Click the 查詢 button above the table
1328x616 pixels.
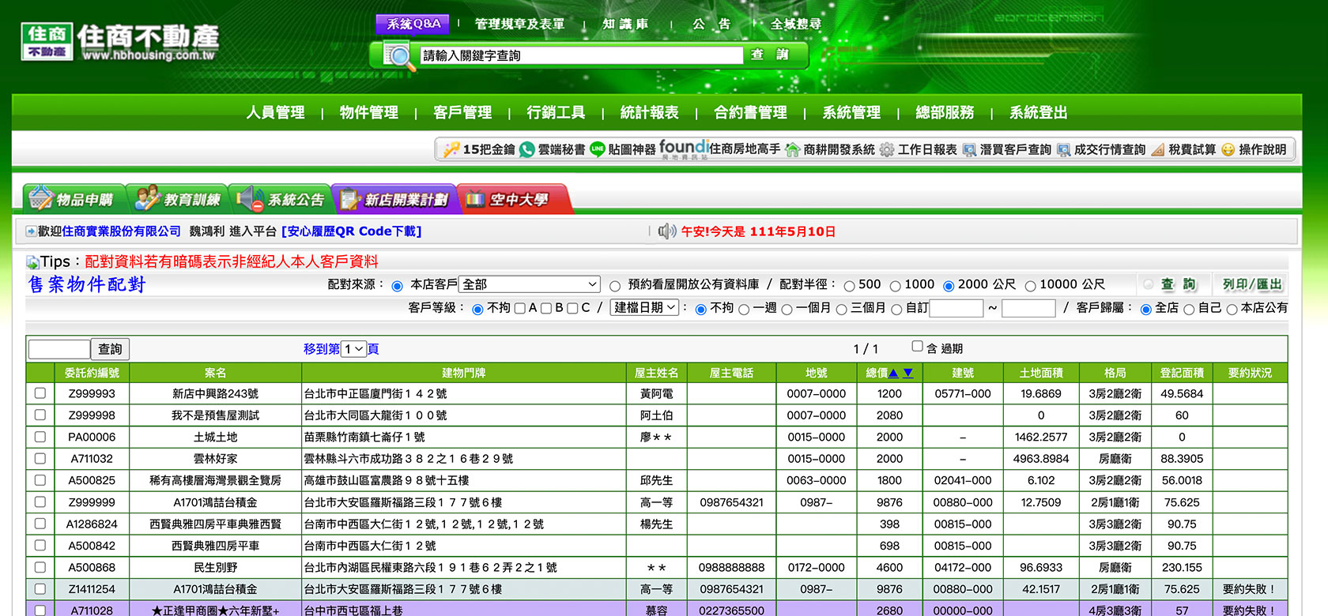click(110, 349)
